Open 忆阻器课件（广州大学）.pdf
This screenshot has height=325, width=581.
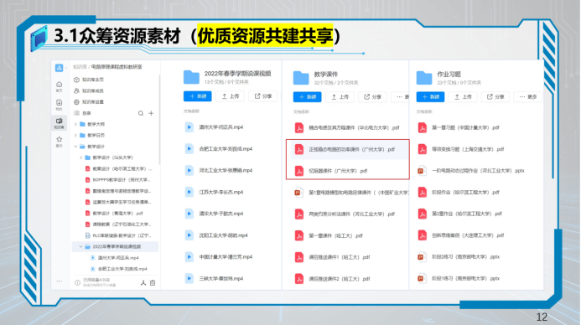pyautogui.click(x=338, y=171)
